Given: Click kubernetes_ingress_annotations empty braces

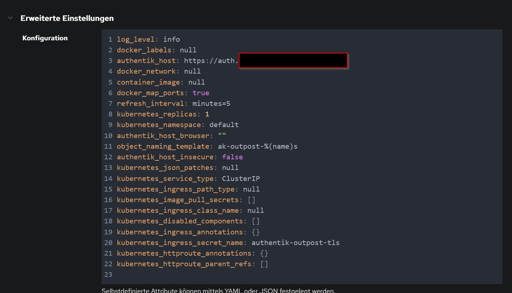Looking at the screenshot, I should click(256, 232).
